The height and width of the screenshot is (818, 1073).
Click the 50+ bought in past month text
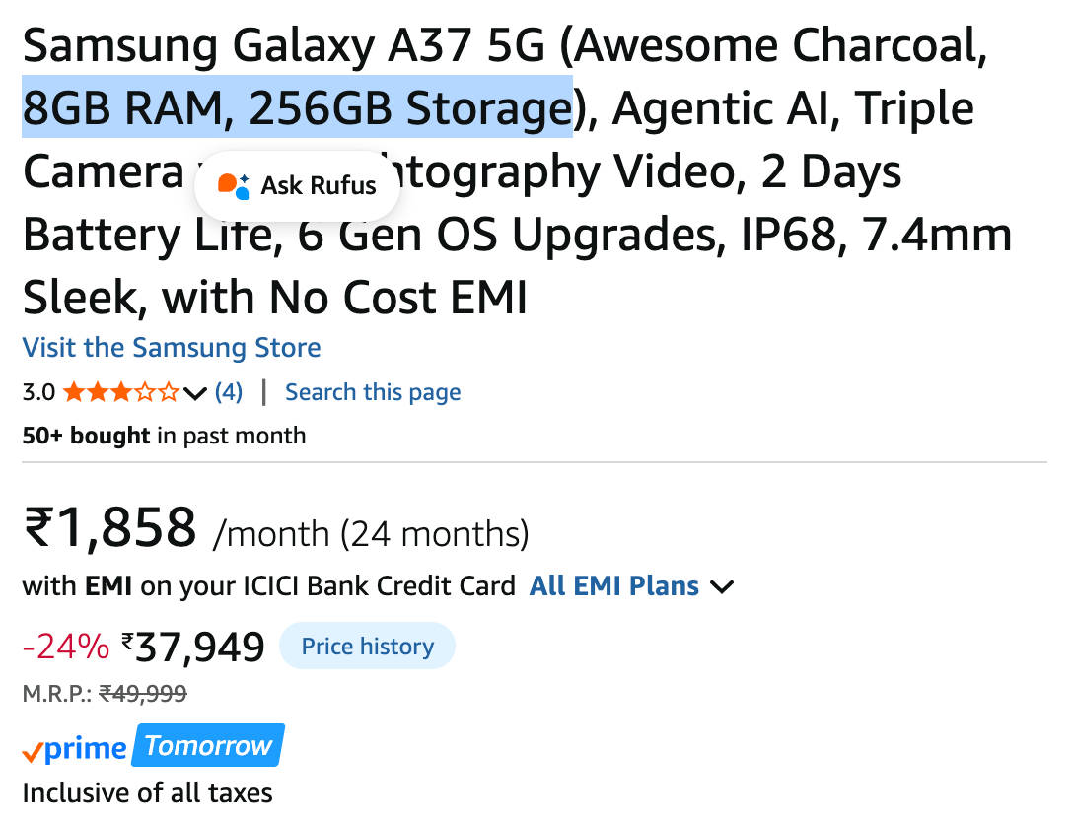tap(165, 436)
